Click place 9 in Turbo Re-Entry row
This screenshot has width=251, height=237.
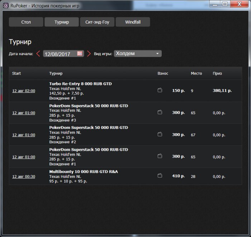click(192, 91)
